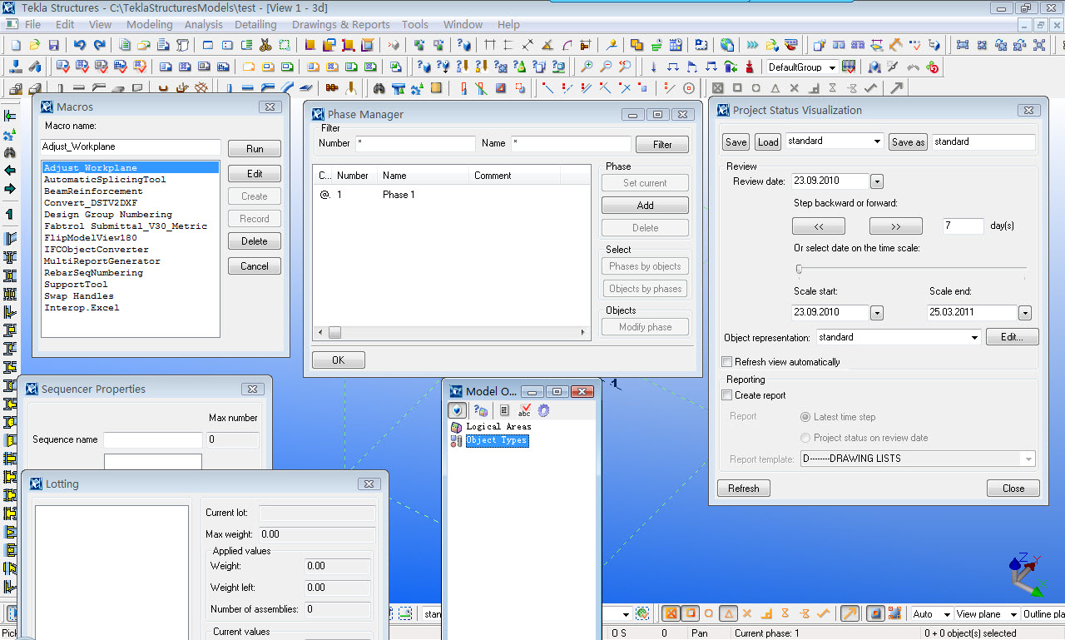Click the abc spell-check icon in Model Organizer
The image size is (1065, 640).
tap(524, 410)
